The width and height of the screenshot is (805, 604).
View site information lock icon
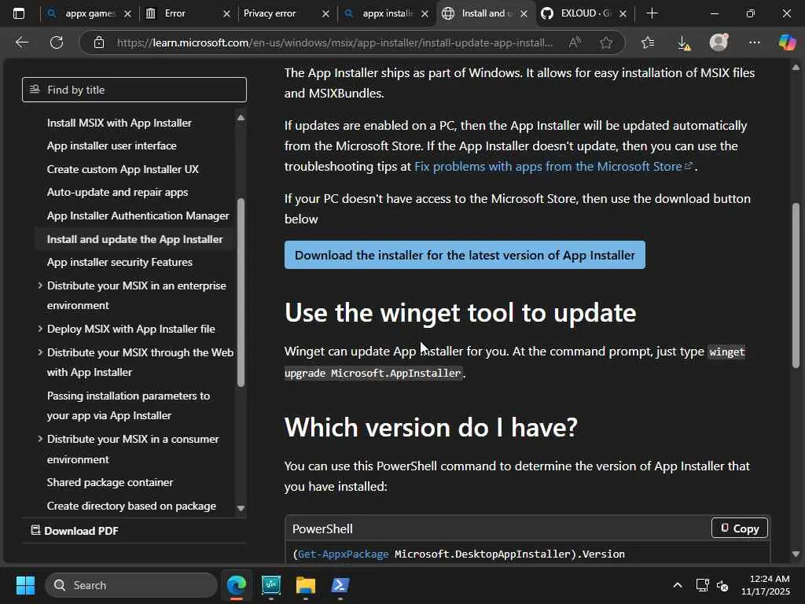99,42
